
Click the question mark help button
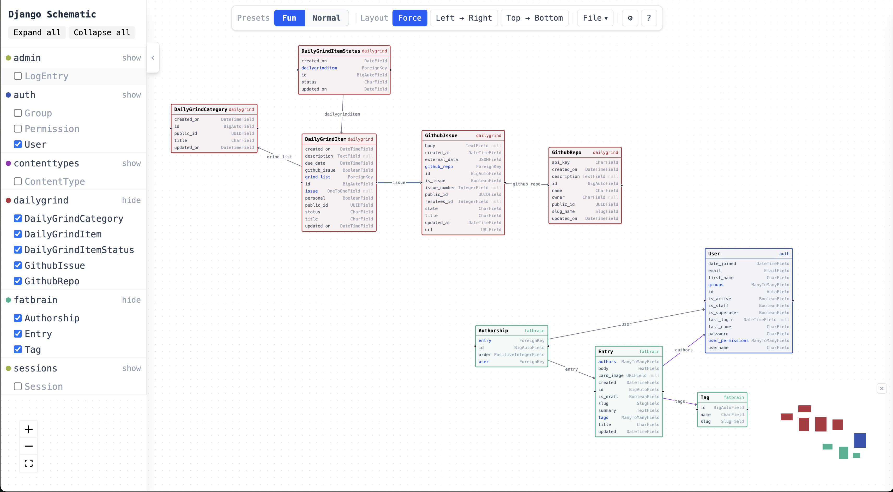click(649, 18)
